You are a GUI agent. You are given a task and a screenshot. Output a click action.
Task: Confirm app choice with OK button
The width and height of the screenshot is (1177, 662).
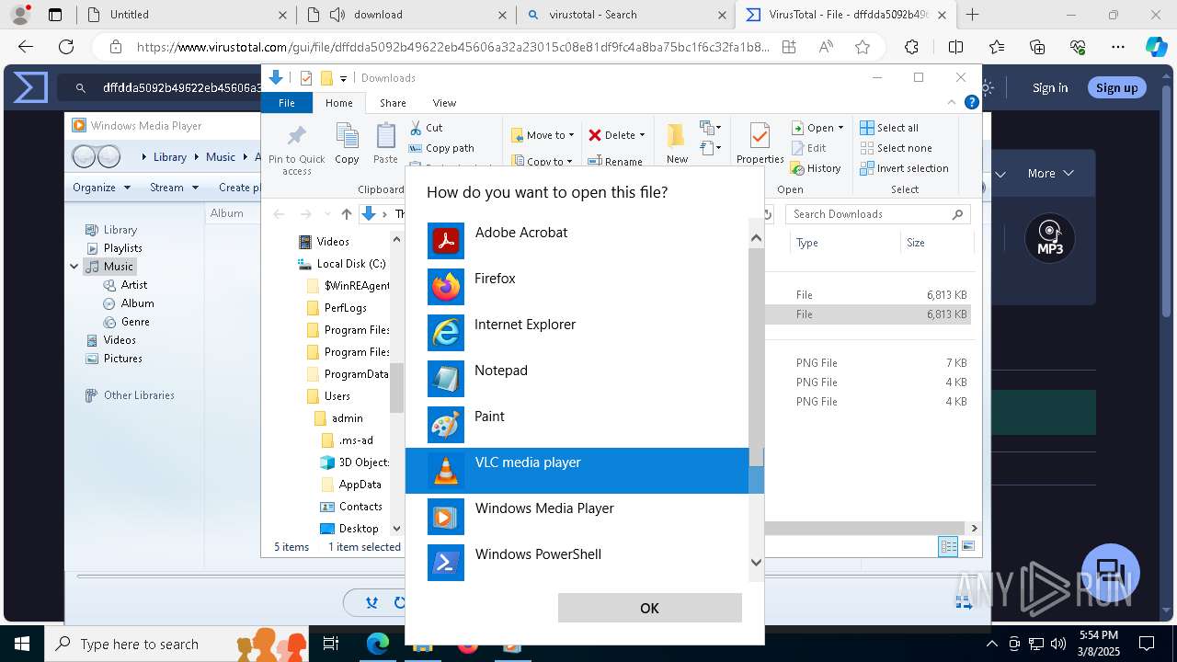[649, 608]
